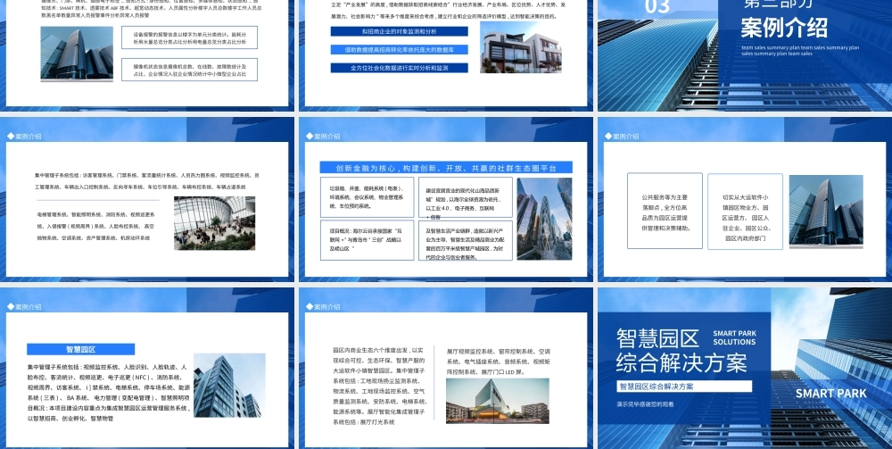This screenshot has width=892, height=449.
Task: Click the paragraph starting '园区内商业生态六个维度出发'
Action: [x=379, y=387]
